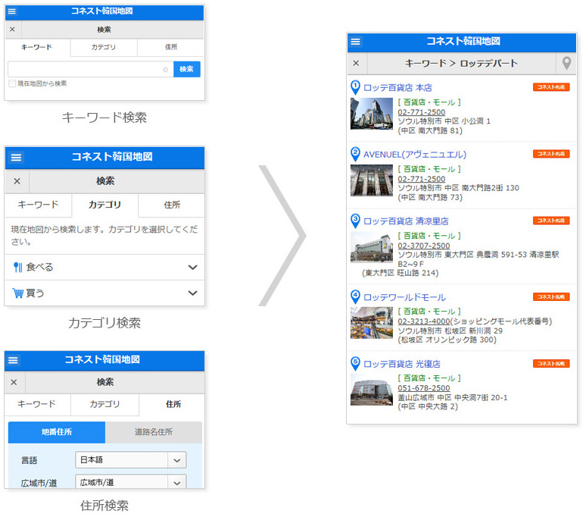Viewport: 586px width, 517px height.
Task: Click the number 1 pin marker
Action: point(356,87)
